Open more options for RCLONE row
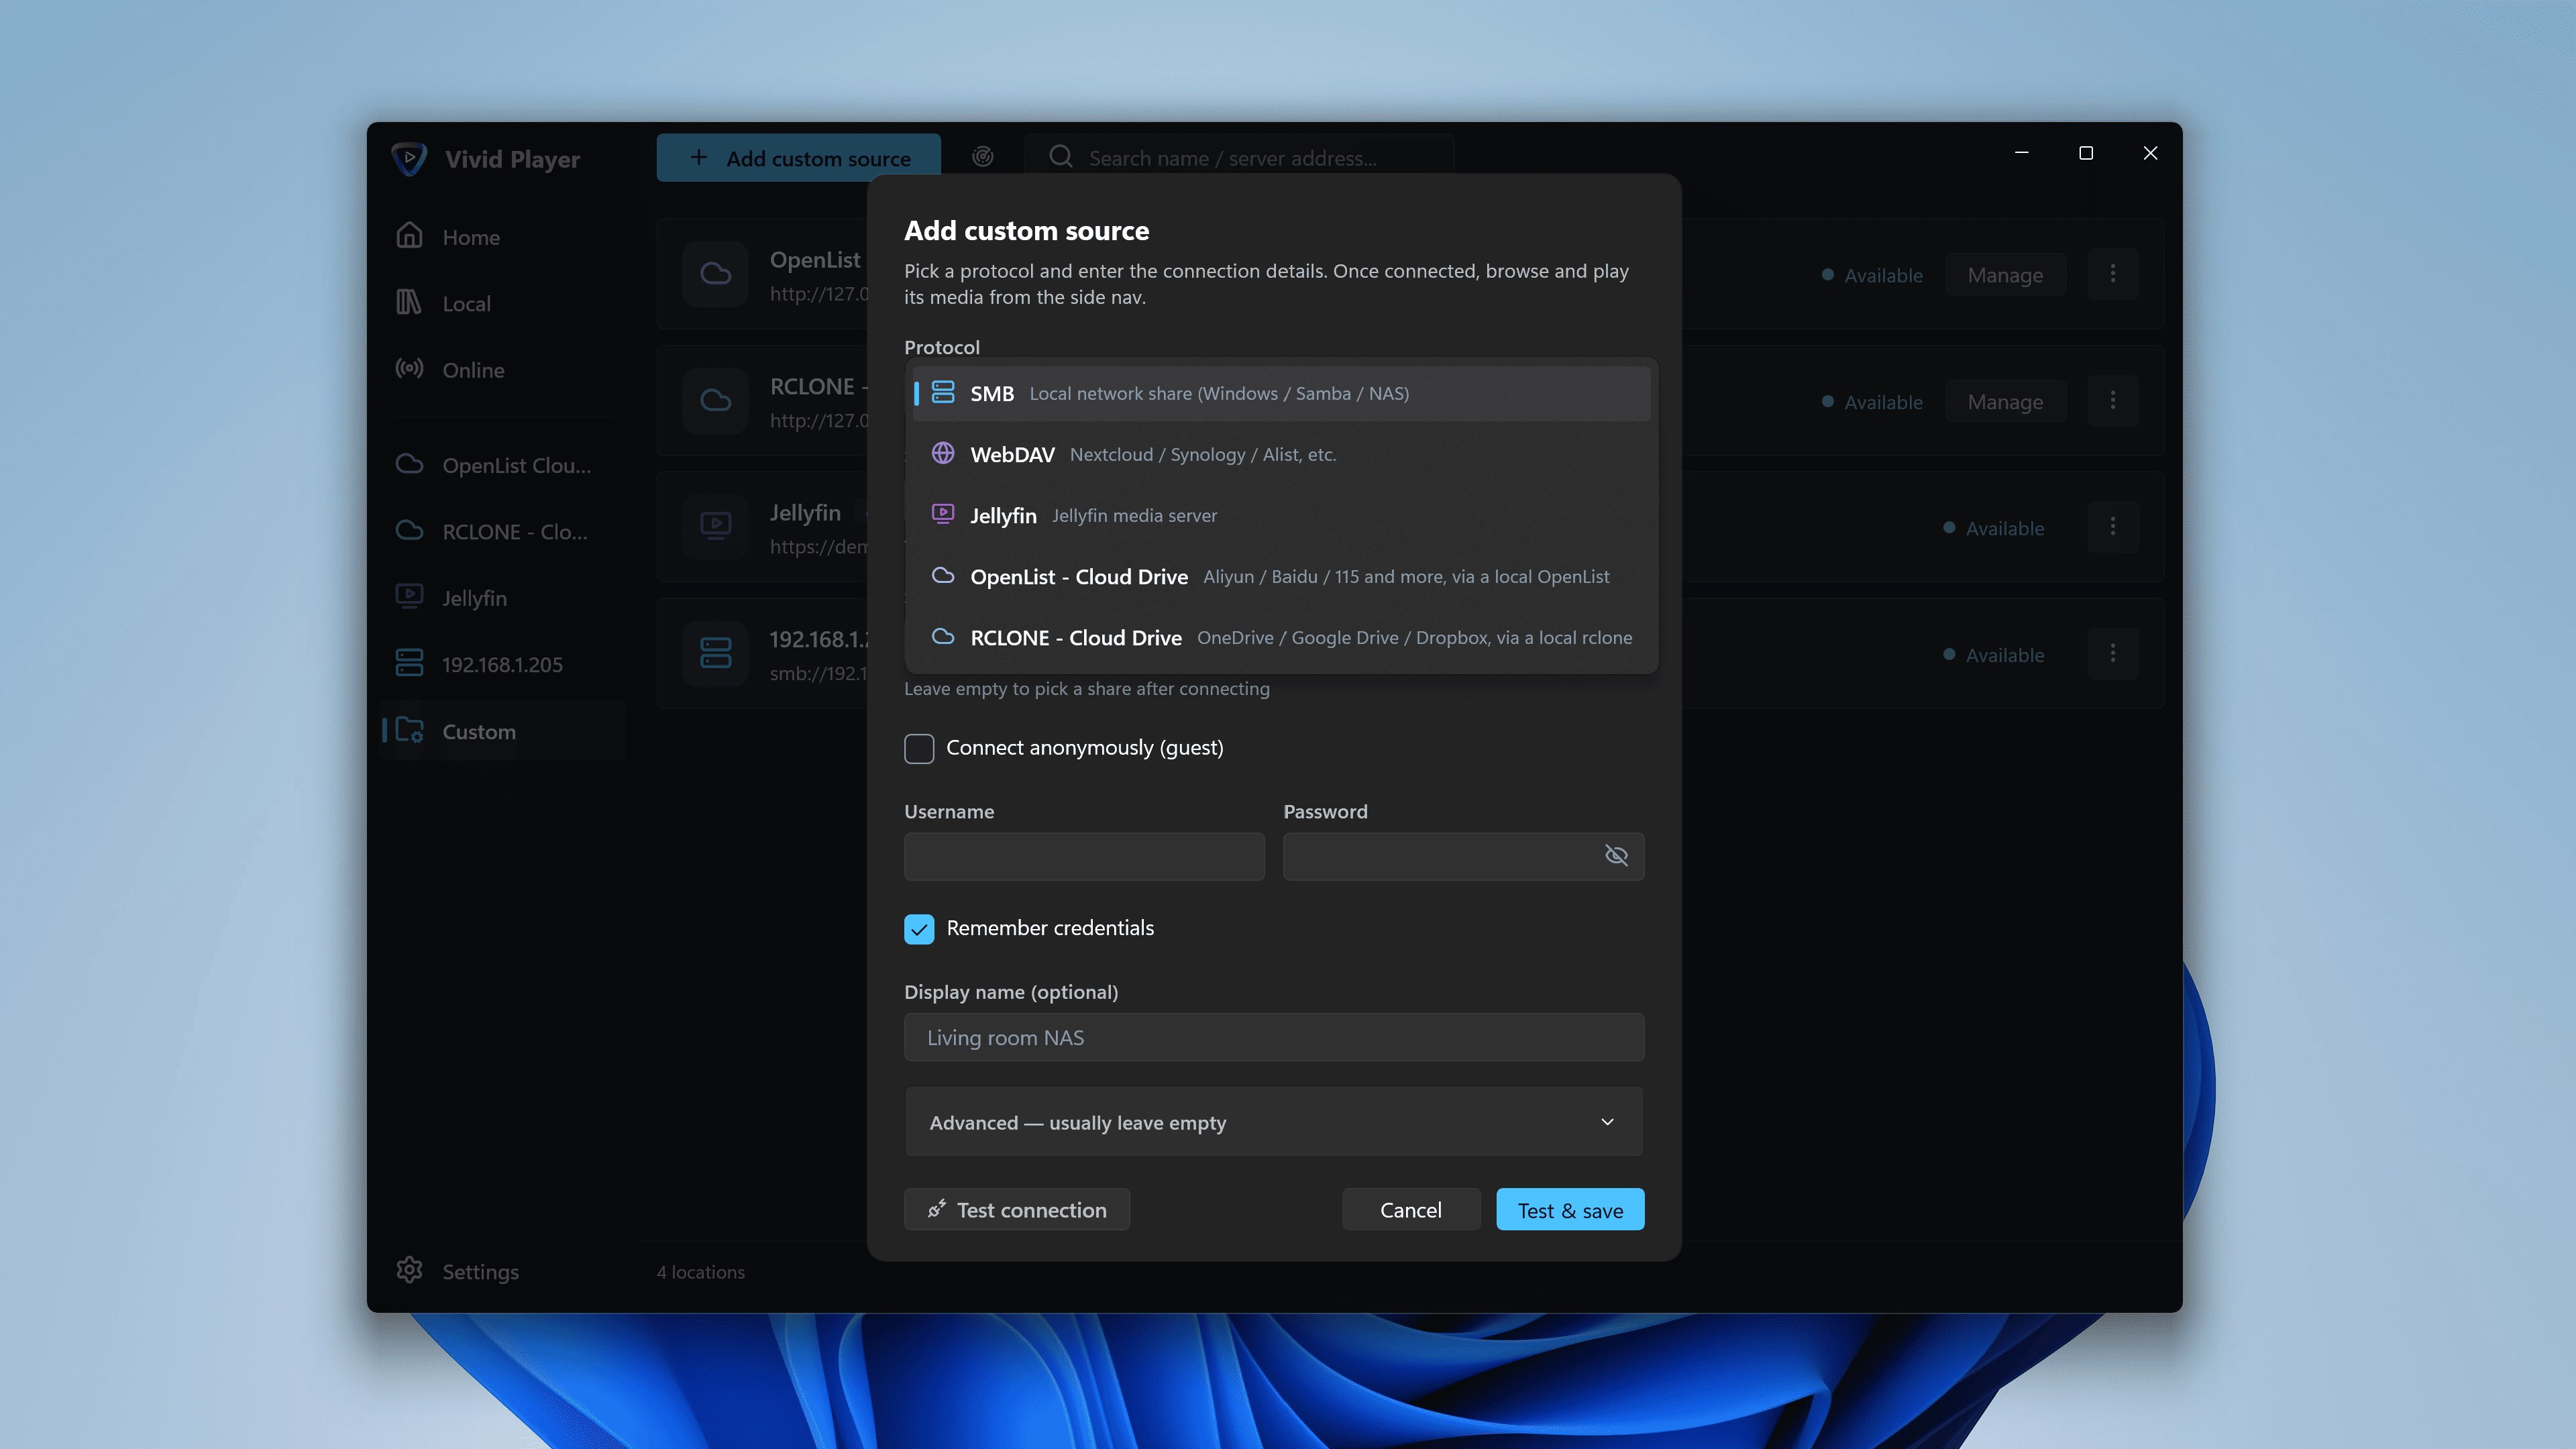This screenshot has height=1449, width=2576. coord(2113,401)
